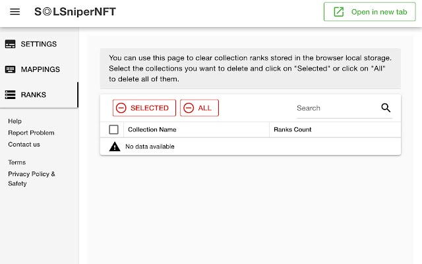
Task: Follow the Contact us link
Action: tap(24, 145)
